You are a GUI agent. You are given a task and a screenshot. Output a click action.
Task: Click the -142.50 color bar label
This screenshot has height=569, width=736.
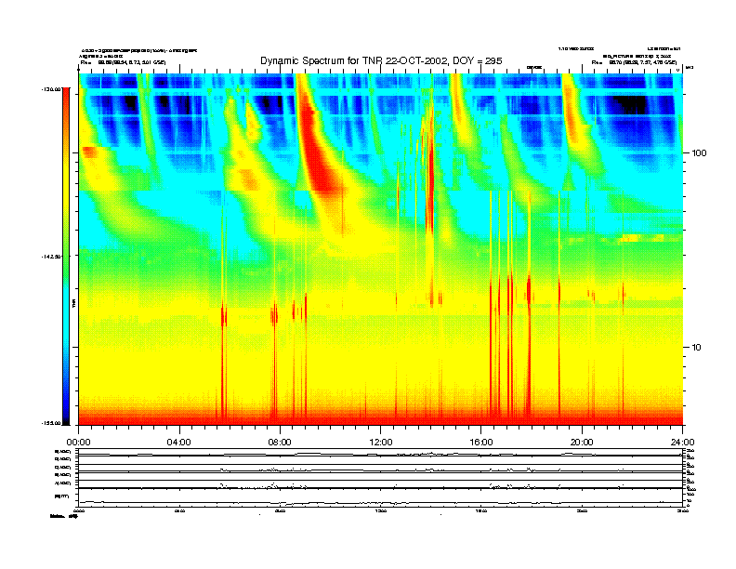[x=52, y=257]
